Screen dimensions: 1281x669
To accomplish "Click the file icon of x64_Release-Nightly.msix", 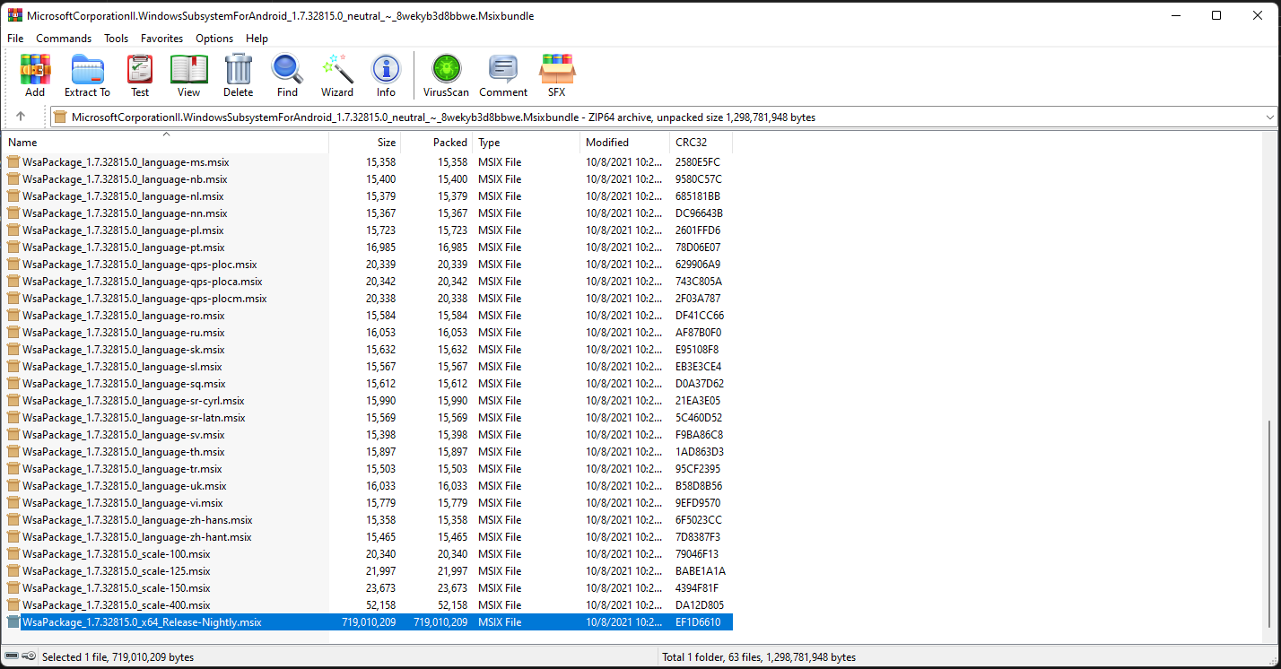I will pyautogui.click(x=13, y=622).
